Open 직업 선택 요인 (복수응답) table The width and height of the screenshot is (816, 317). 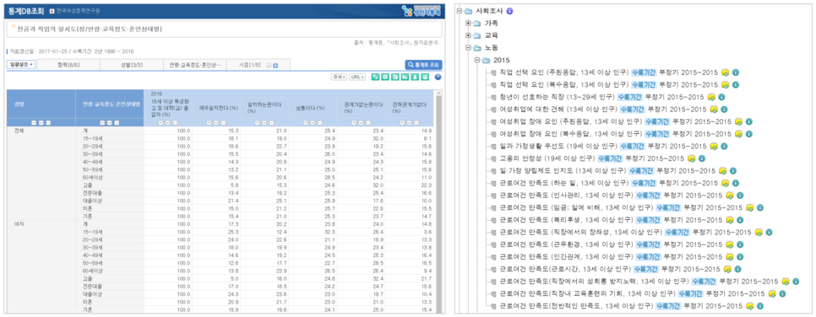click(x=564, y=84)
